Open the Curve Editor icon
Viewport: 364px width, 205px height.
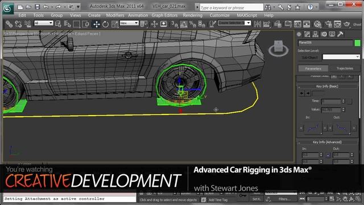tap(297, 24)
